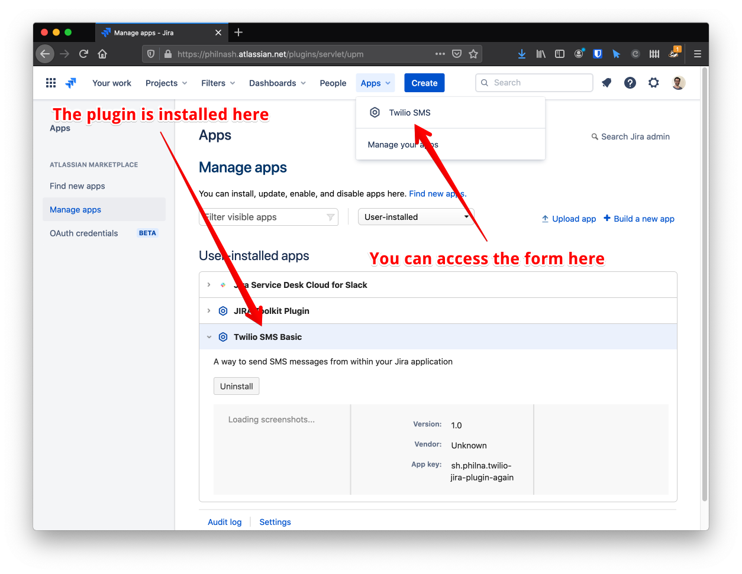Click the Upload app link
742x574 pixels.
pyautogui.click(x=569, y=219)
